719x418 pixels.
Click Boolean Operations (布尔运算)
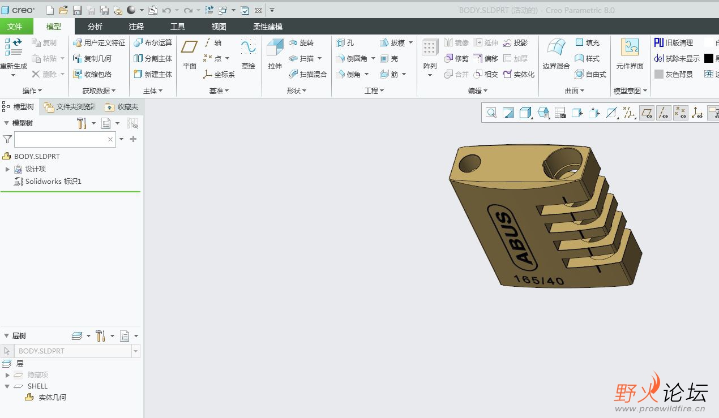pos(153,43)
